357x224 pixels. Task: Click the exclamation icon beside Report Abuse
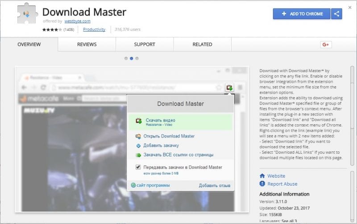pyautogui.click(x=262, y=183)
